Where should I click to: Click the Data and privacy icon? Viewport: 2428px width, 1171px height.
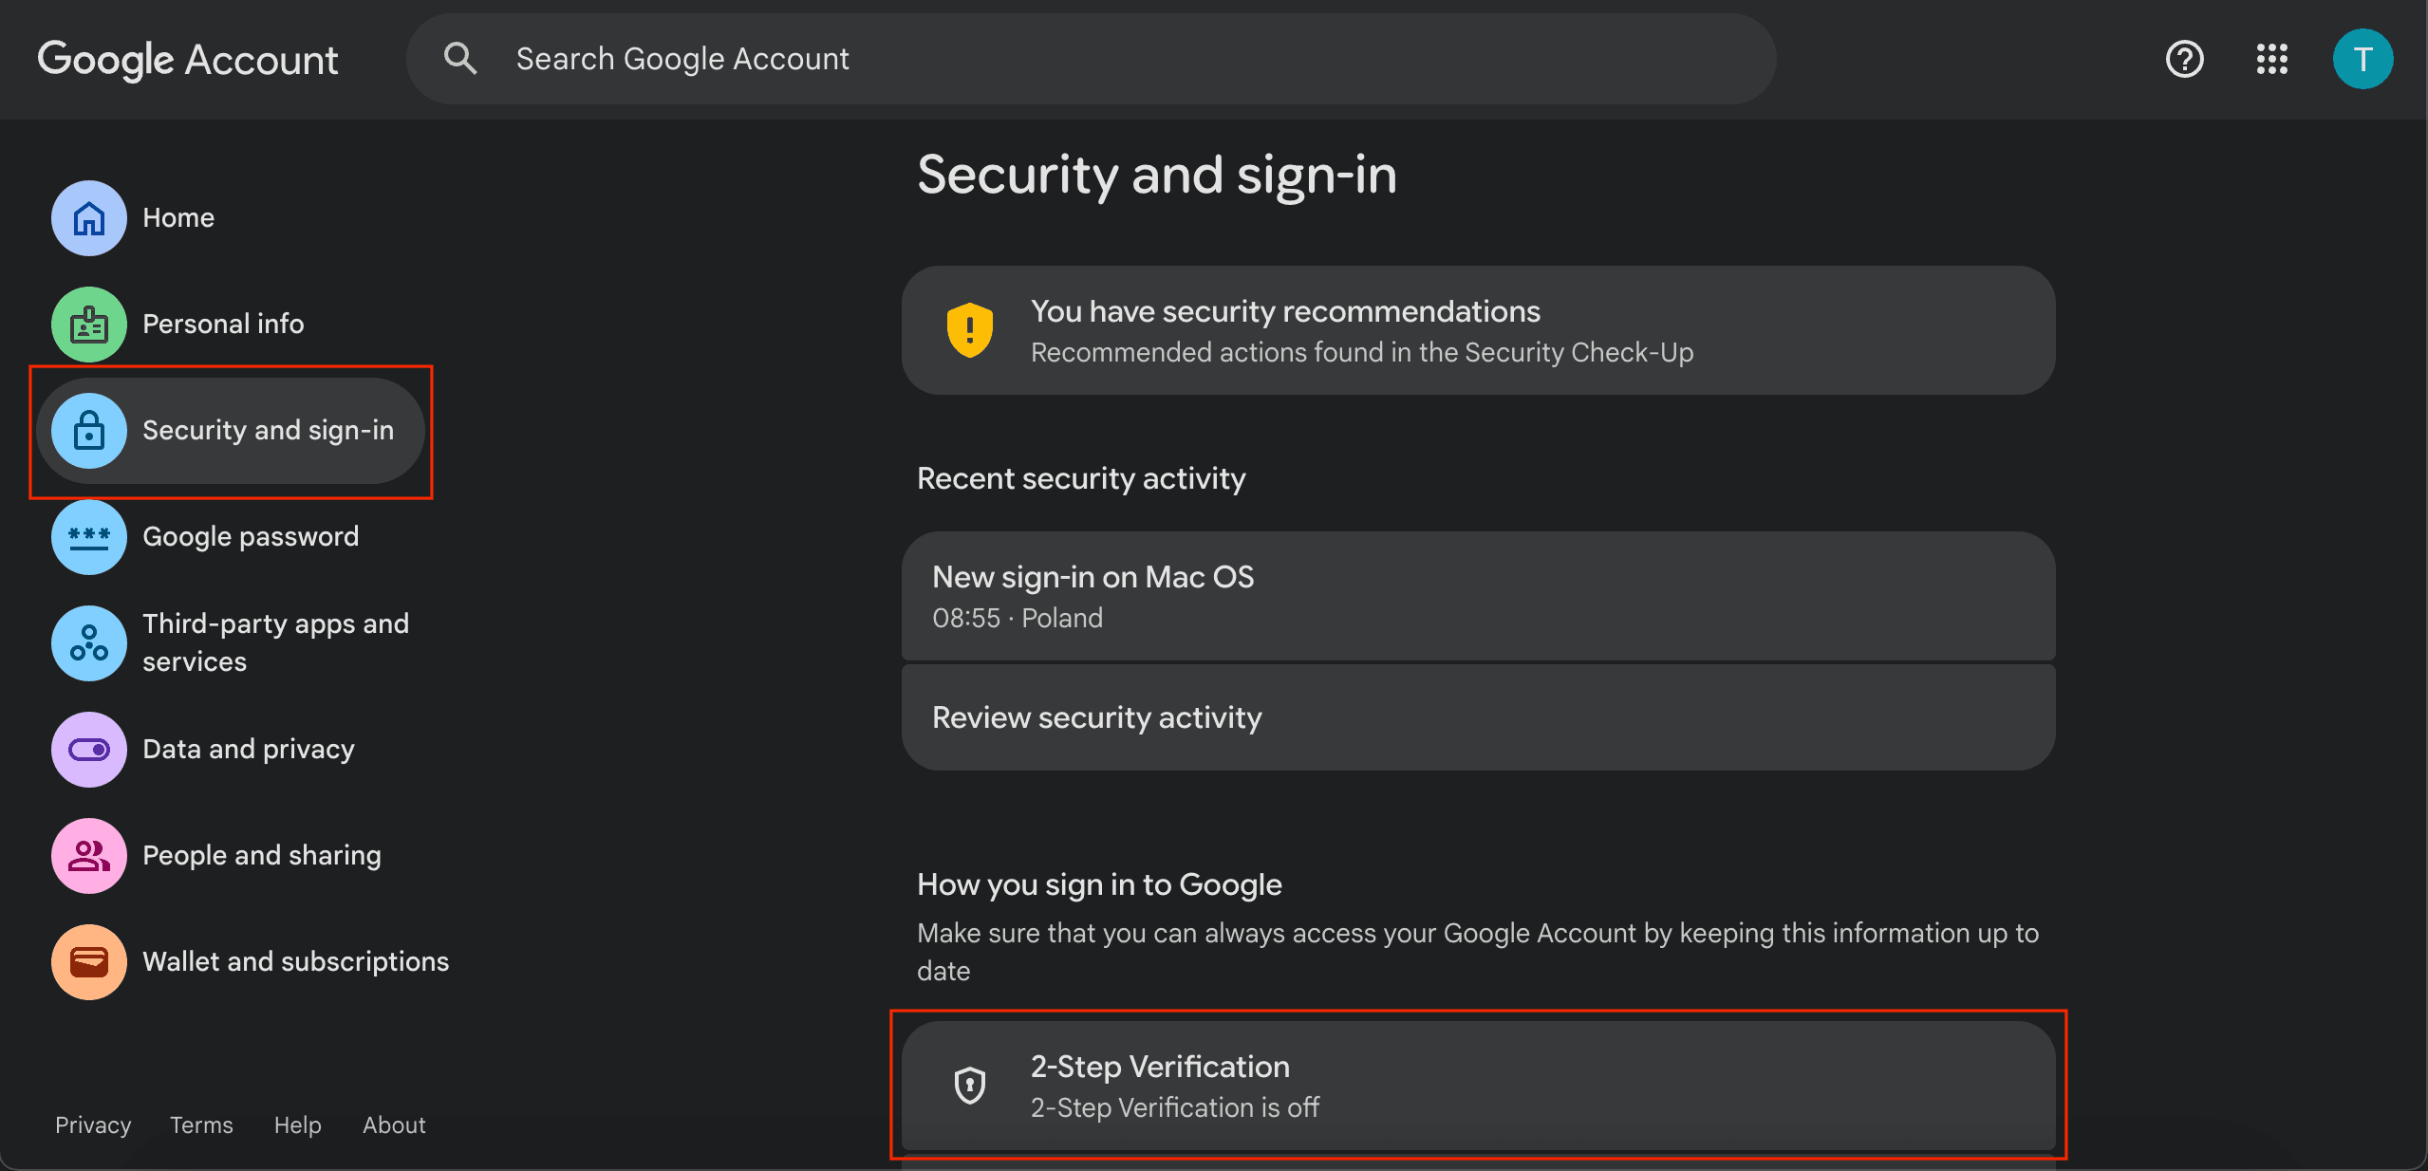[88, 750]
